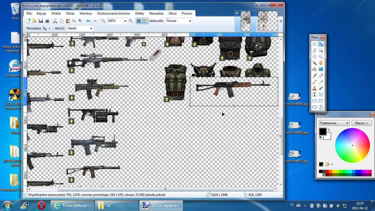Reset colors to black and white icon
This screenshot has width=375, height=211.
(x=320, y=137)
